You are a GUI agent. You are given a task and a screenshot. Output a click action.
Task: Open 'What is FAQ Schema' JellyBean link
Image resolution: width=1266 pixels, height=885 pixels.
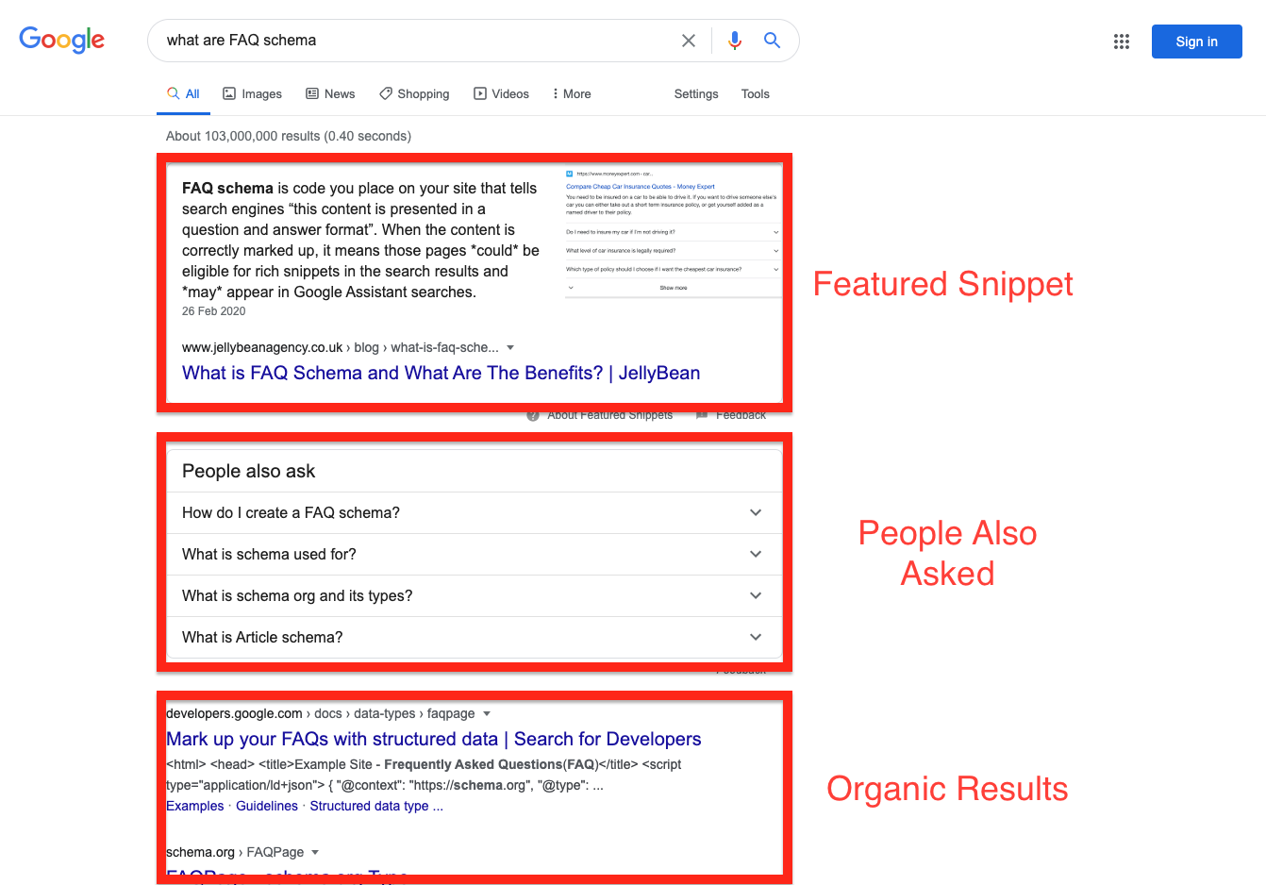[x=441, y=373]
